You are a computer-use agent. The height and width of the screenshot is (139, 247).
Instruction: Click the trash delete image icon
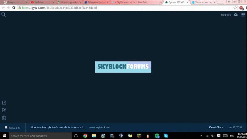pos(4,118)
